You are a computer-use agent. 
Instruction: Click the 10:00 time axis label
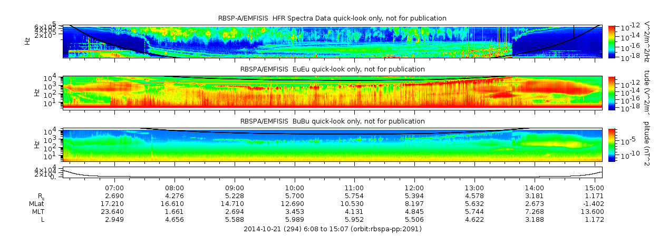294,188
